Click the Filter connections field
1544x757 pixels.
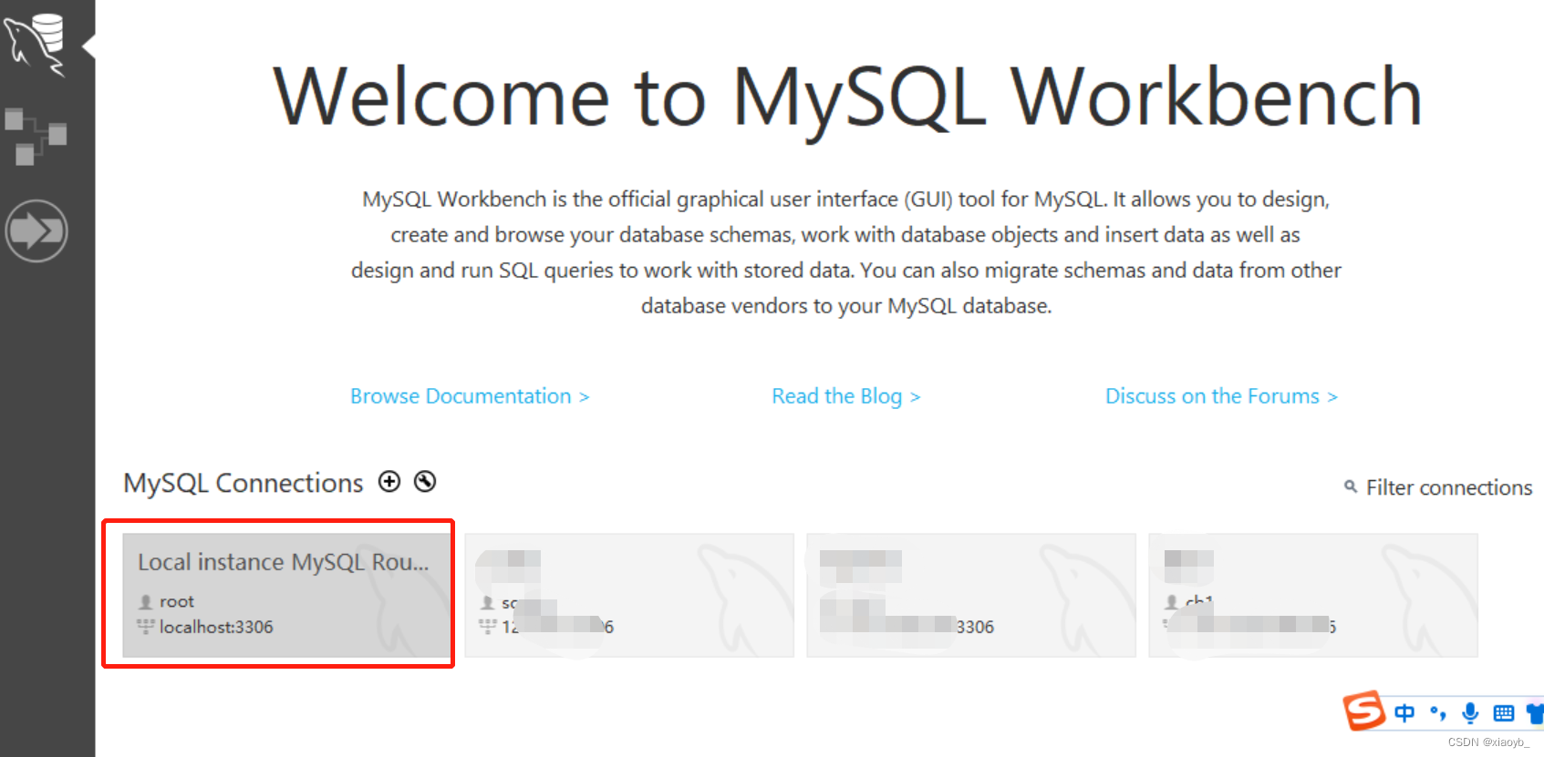point(1448,487)
